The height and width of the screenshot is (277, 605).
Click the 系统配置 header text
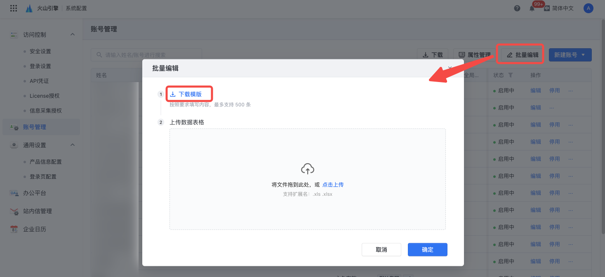pyautogui.click(x=76, y=8)
